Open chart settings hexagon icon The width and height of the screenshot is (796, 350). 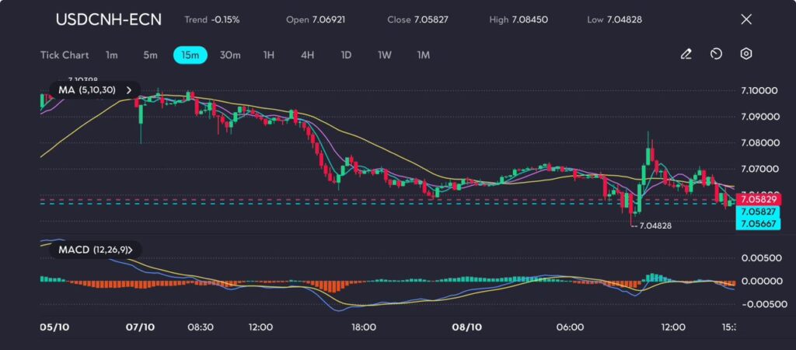(745, 54)
